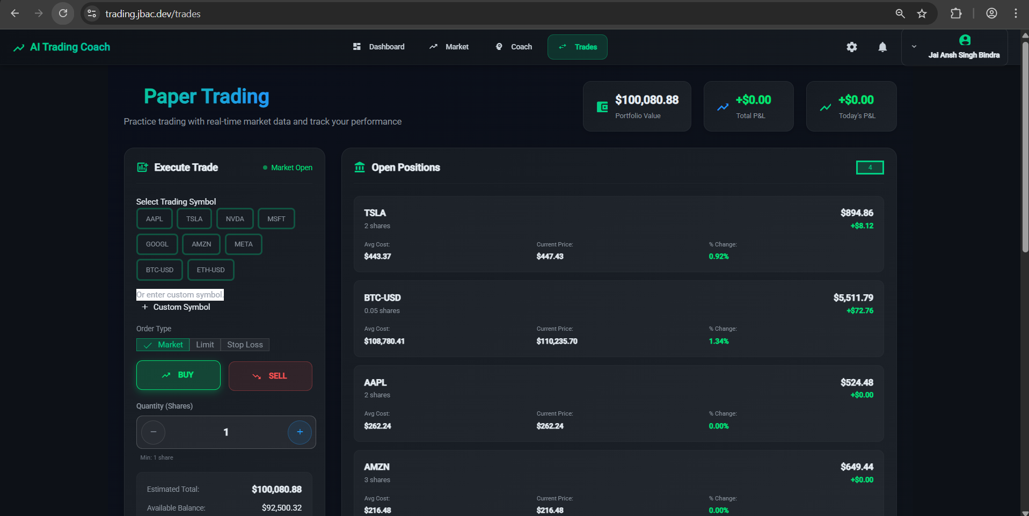Go to the Dashboard tab
1029x516 pixels.
379,47
